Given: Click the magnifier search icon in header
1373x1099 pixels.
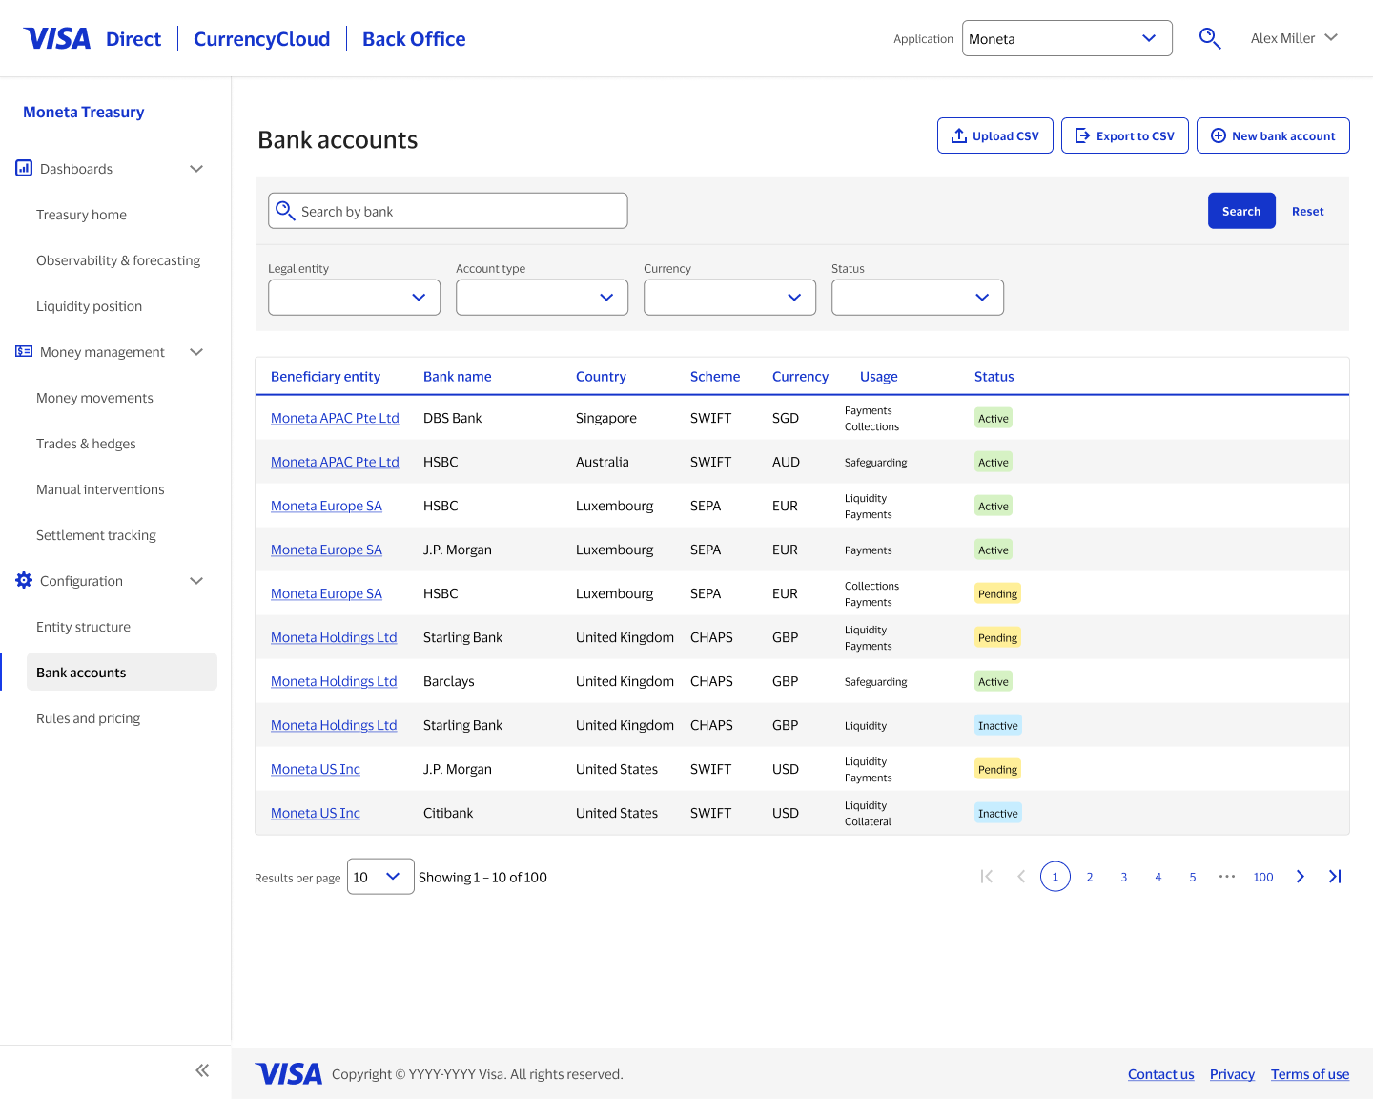Looking at the screenshot, I should [1210, 38].
